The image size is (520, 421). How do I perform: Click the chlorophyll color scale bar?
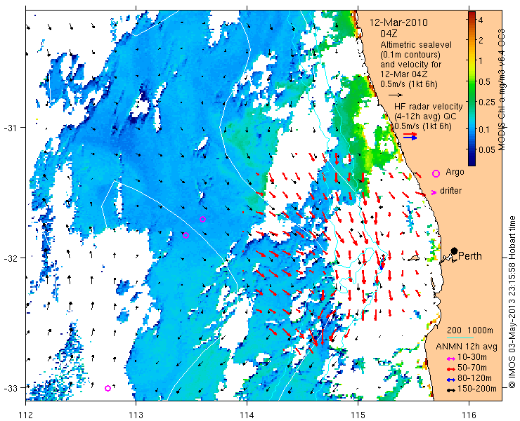click(x=472, y=88)
